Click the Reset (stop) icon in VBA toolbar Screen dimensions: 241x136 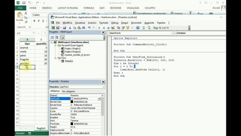(108, 28)
